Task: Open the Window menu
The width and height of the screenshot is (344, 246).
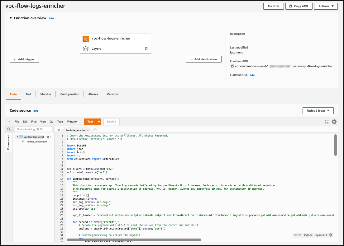Action: click(72, 122)
